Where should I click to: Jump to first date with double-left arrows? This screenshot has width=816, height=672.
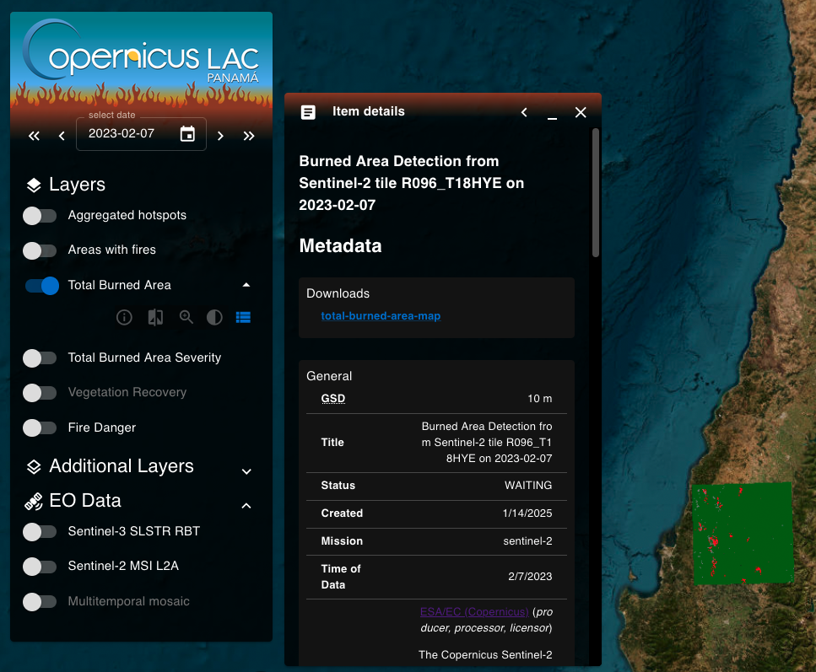[35, 136]
